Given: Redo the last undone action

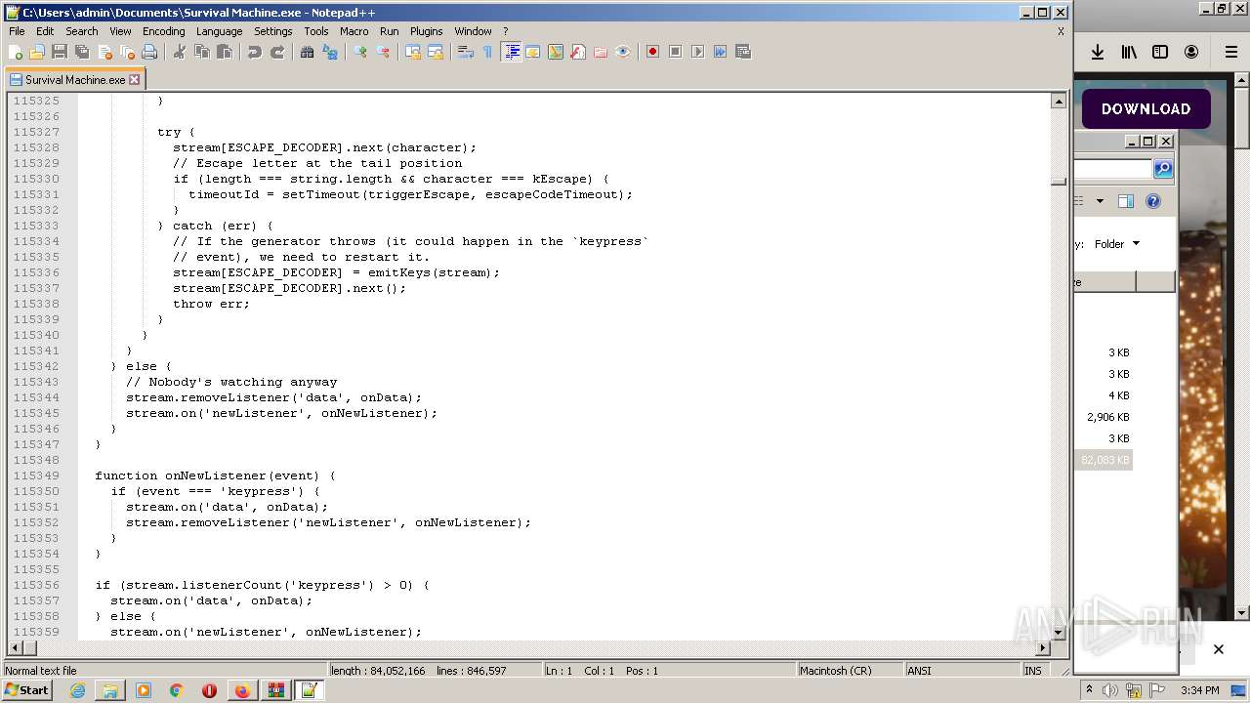Looking at the screenshot, I should tap(277, 52).
